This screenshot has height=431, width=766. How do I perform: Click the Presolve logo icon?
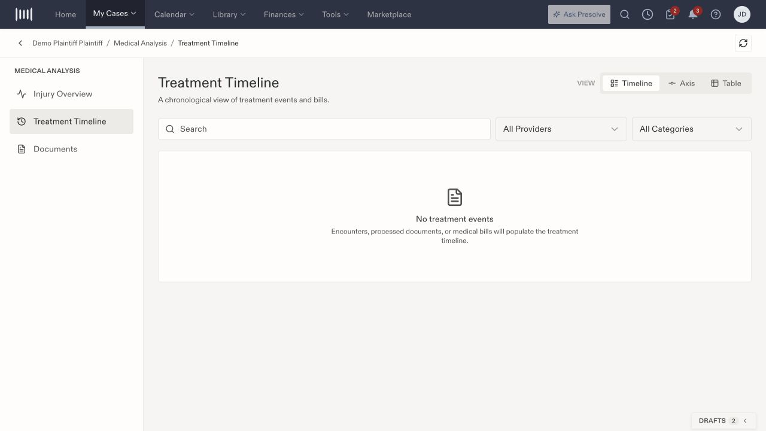click(x=24, y=14)
